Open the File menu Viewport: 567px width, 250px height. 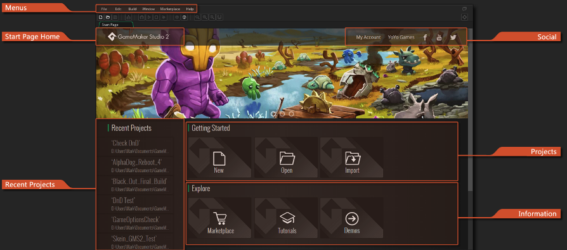pos(104,9)
